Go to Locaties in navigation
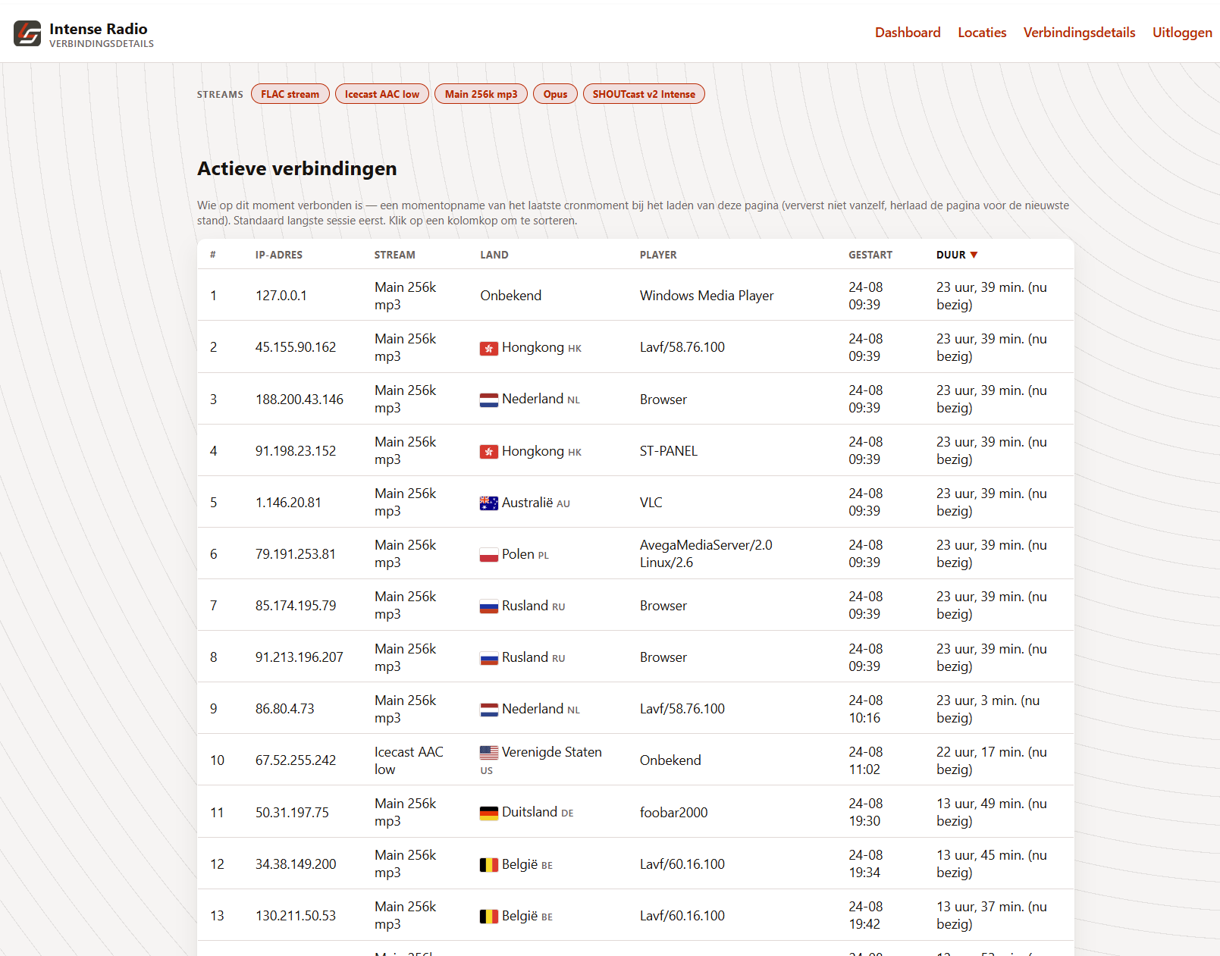Image resolution: width=1220 pixels, height=956 pixels. pos(982,33)
